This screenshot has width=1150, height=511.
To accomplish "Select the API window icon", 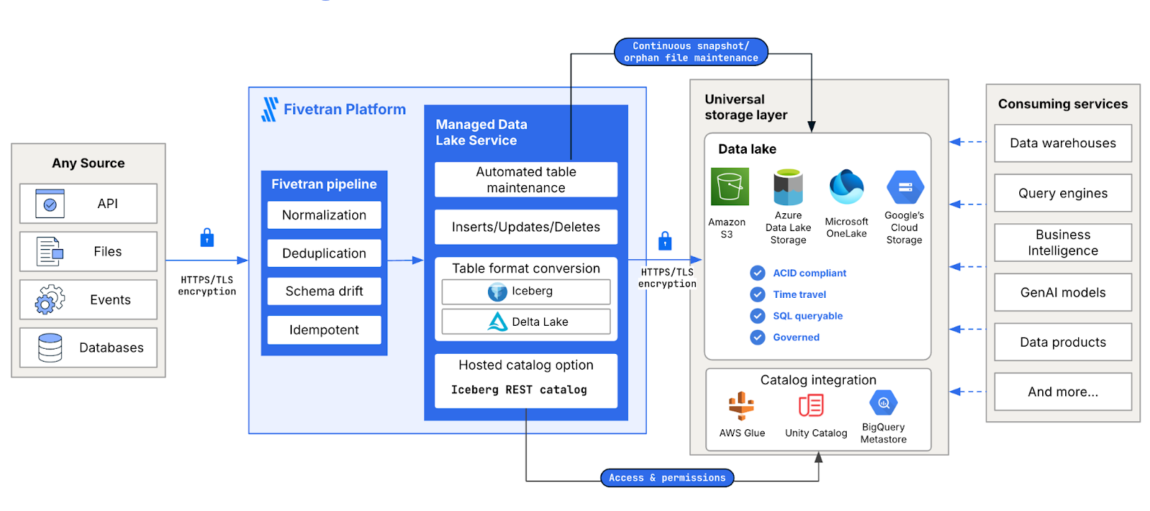I will (x=50, y=203).
